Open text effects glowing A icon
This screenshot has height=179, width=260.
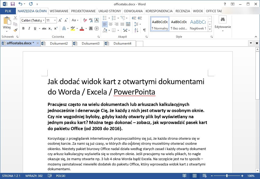click(x=64, y=28)
